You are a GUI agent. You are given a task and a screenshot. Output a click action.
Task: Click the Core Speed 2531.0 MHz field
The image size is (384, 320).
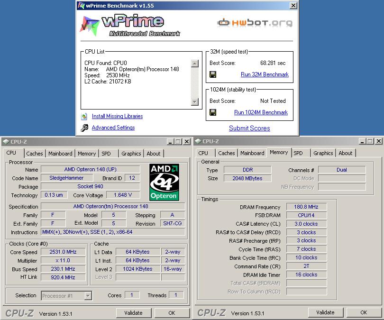pyautogui.click(x=63, y=252)
